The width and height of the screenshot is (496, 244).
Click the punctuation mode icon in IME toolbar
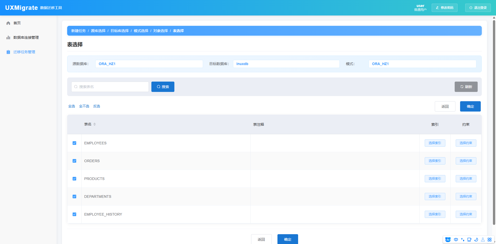(x=462, y=240)
